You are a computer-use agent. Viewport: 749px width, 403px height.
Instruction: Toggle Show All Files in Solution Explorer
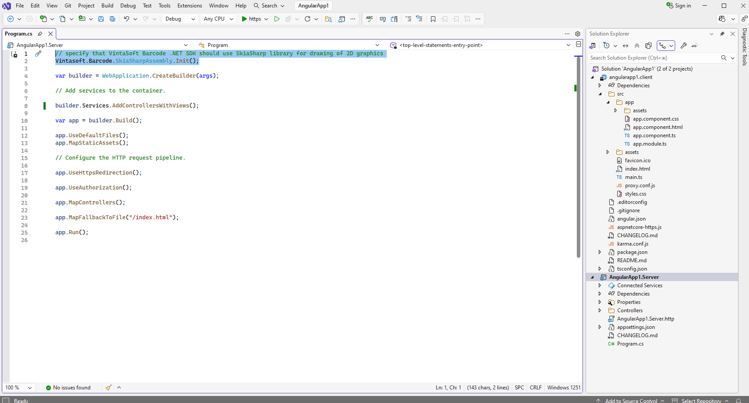coord(648,46)
